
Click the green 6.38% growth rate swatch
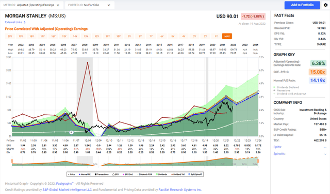pos(318,63)
